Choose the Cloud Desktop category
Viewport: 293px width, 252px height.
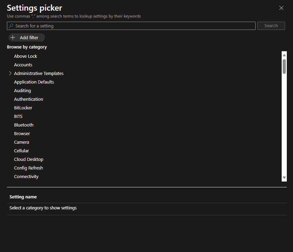pyautogui.click(x=29, y=159)
